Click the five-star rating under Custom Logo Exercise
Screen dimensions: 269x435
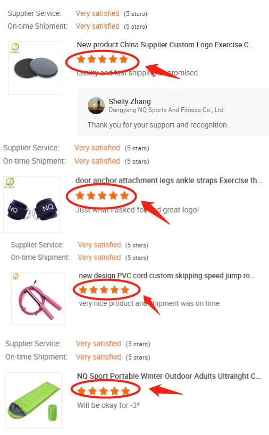[102, 59]
